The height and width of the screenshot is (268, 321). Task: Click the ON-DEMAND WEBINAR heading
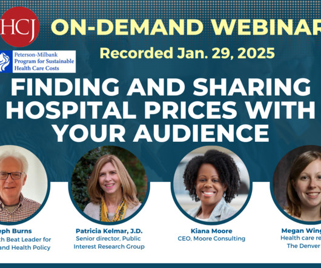click(x=186, y=27)
